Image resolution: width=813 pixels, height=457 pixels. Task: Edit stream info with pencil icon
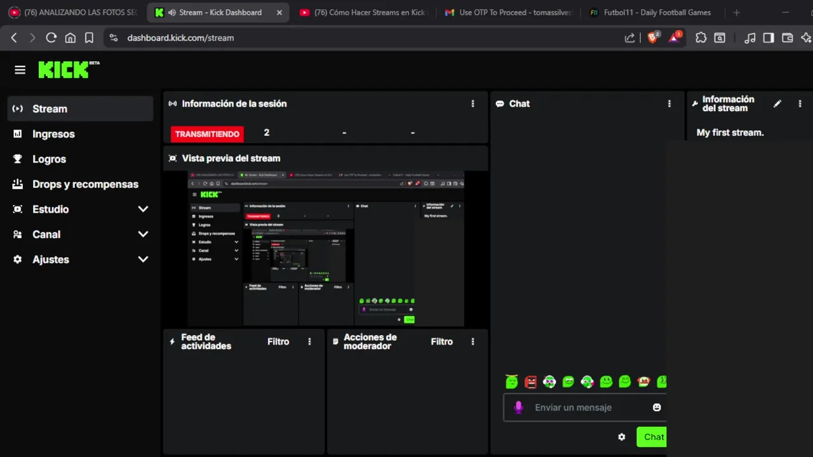(x=777, y=103)
